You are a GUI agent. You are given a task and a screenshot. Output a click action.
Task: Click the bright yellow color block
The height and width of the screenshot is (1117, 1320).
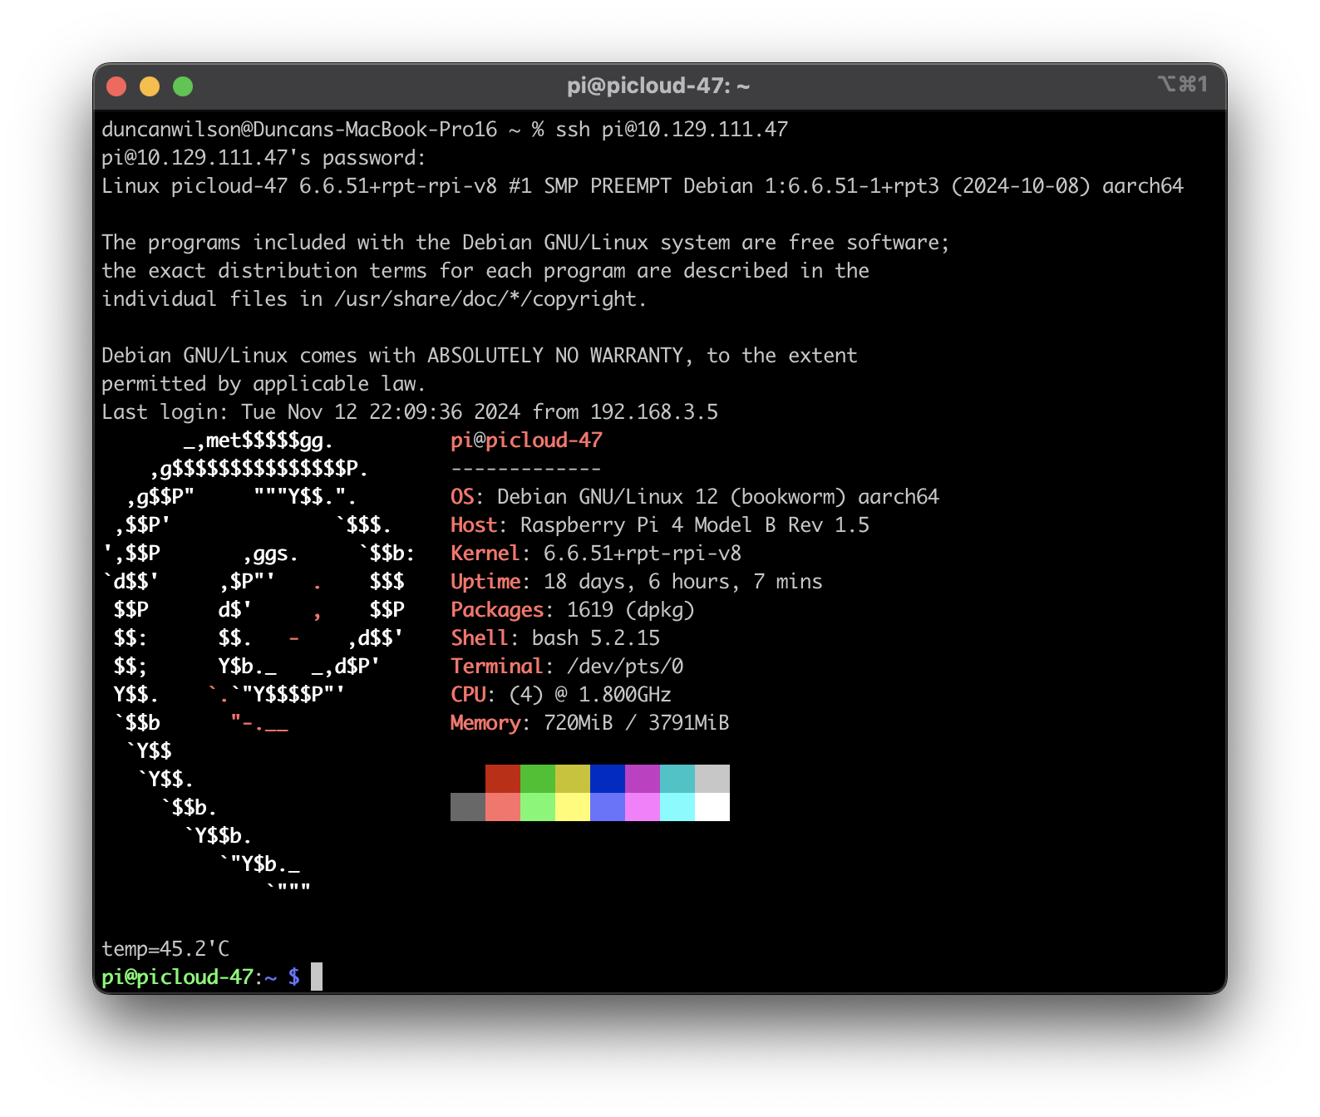573,807
